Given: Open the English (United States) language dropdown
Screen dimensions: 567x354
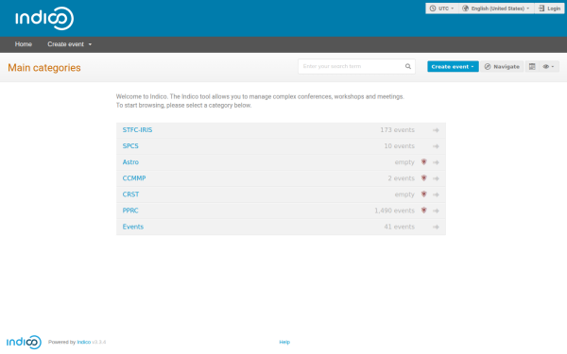Looking at the screenshot, I should point(496,8).
